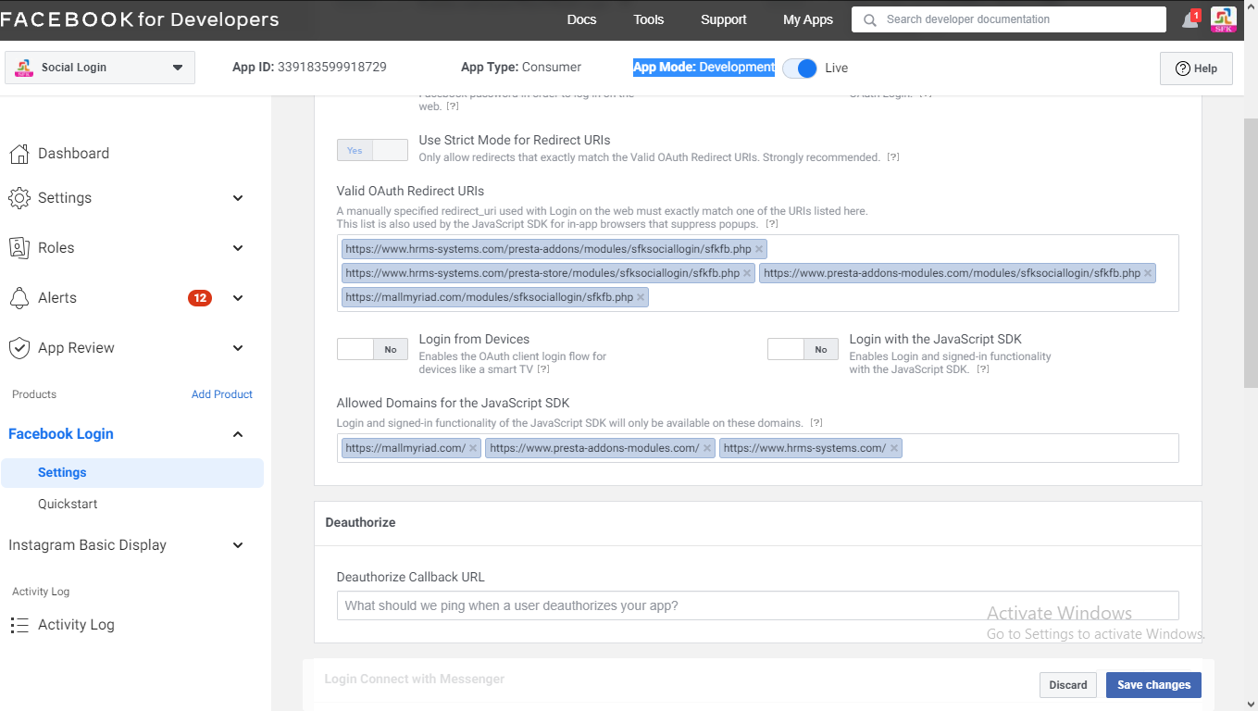Remove the mallmyriad.com redirect URI tag
Screen dimensions: 1258x711
(641, 297)
